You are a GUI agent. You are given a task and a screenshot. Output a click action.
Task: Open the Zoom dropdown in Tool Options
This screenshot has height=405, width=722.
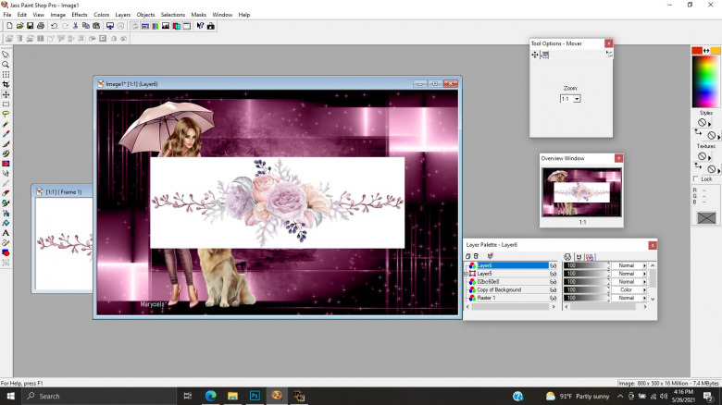click(577, 98)
